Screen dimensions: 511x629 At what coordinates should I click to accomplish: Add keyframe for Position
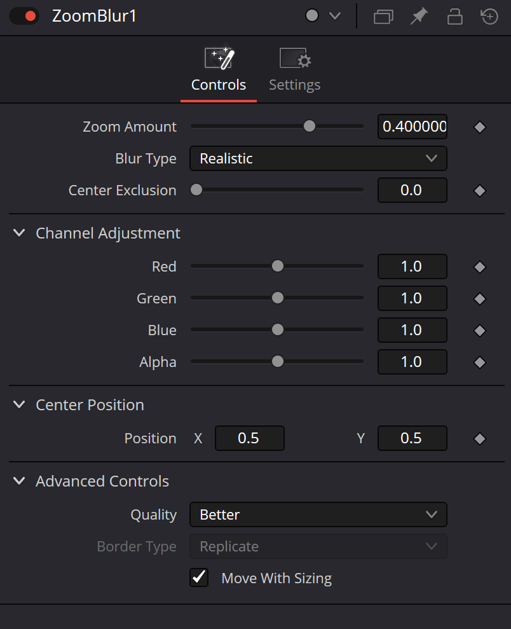click(x=480, y=439)
